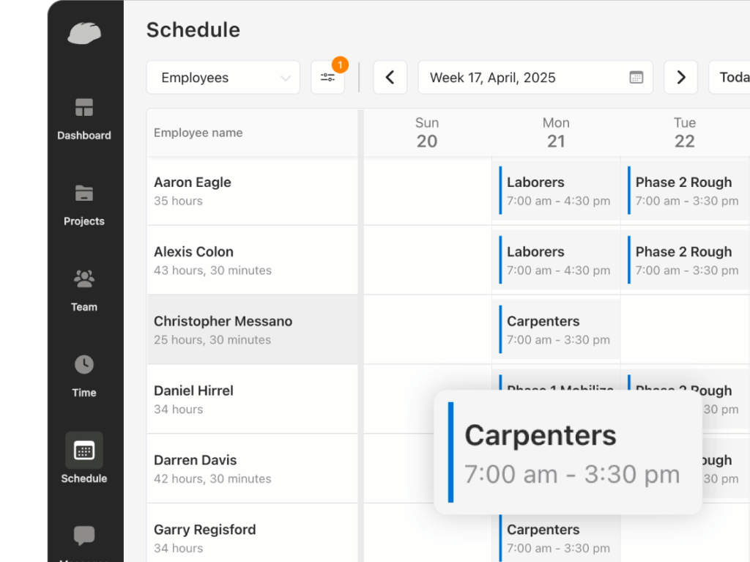Open Aaron Eagle's Monday Laborers shift
Screen dimensions: 750x562
(557, 191)
